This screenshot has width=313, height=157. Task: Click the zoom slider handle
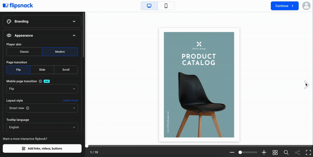(x=240, y=152)
